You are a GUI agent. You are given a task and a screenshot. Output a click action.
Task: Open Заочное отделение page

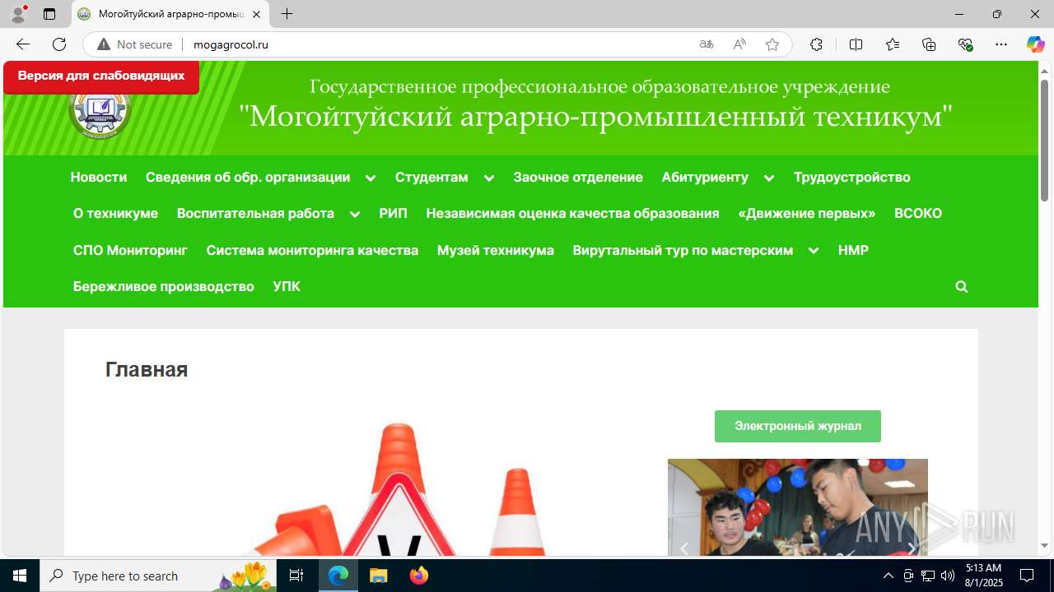tap(578, 177)
